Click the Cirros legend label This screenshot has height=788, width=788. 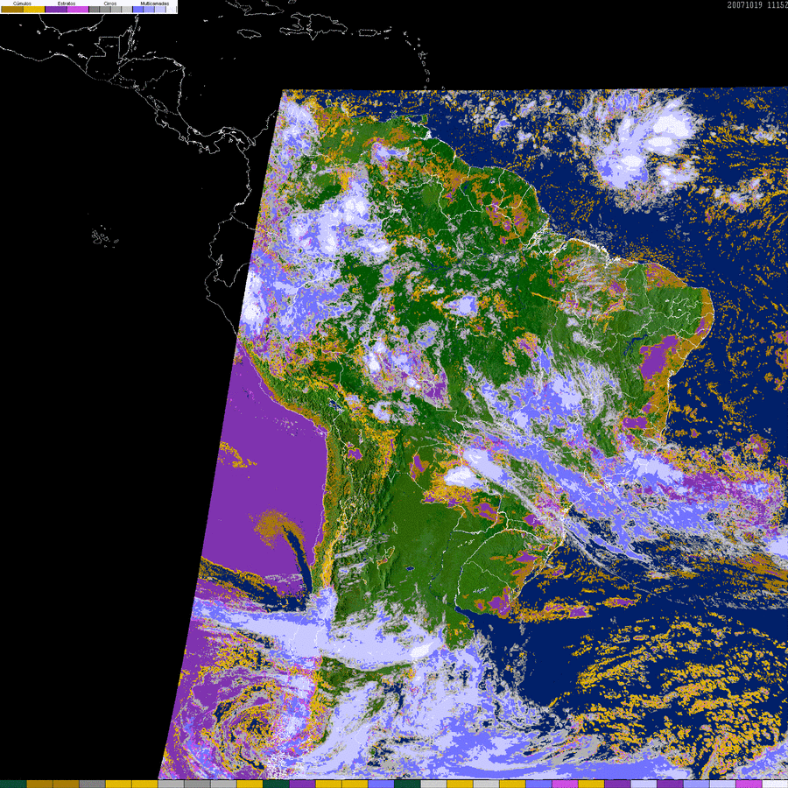tap(110, 4)
